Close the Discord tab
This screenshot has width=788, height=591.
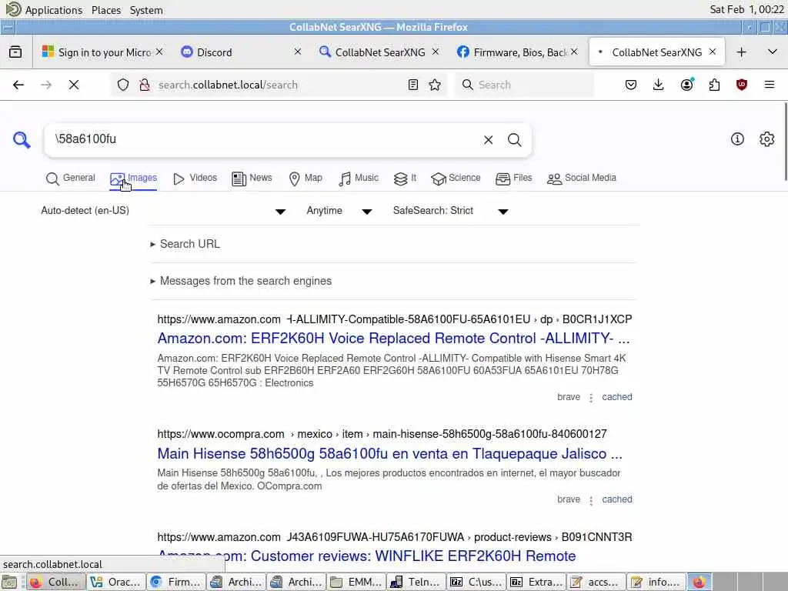click(298, 52)
